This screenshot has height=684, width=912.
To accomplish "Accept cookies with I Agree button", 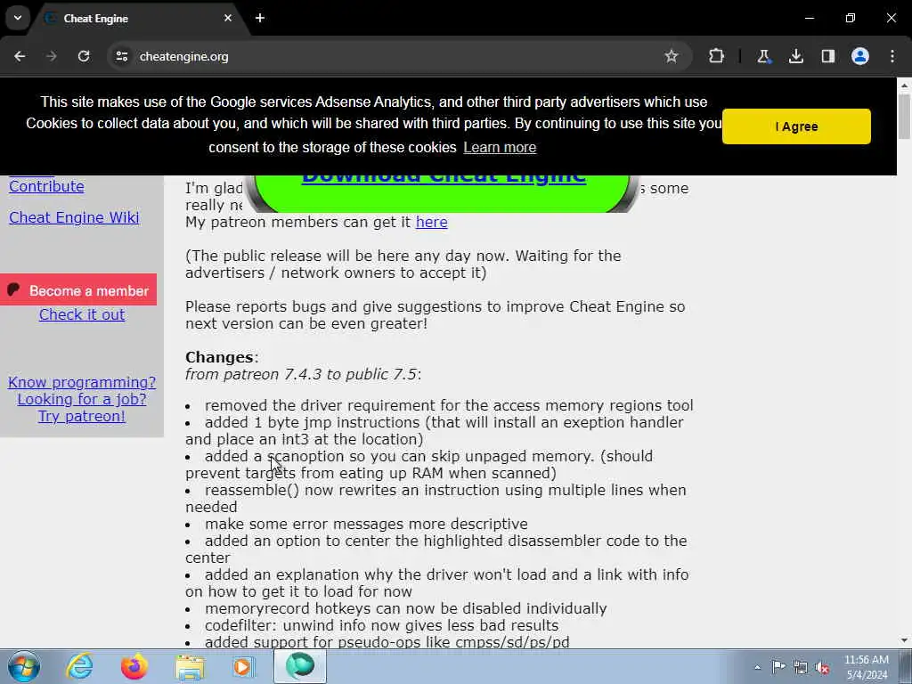I will [x=796, y=126].
